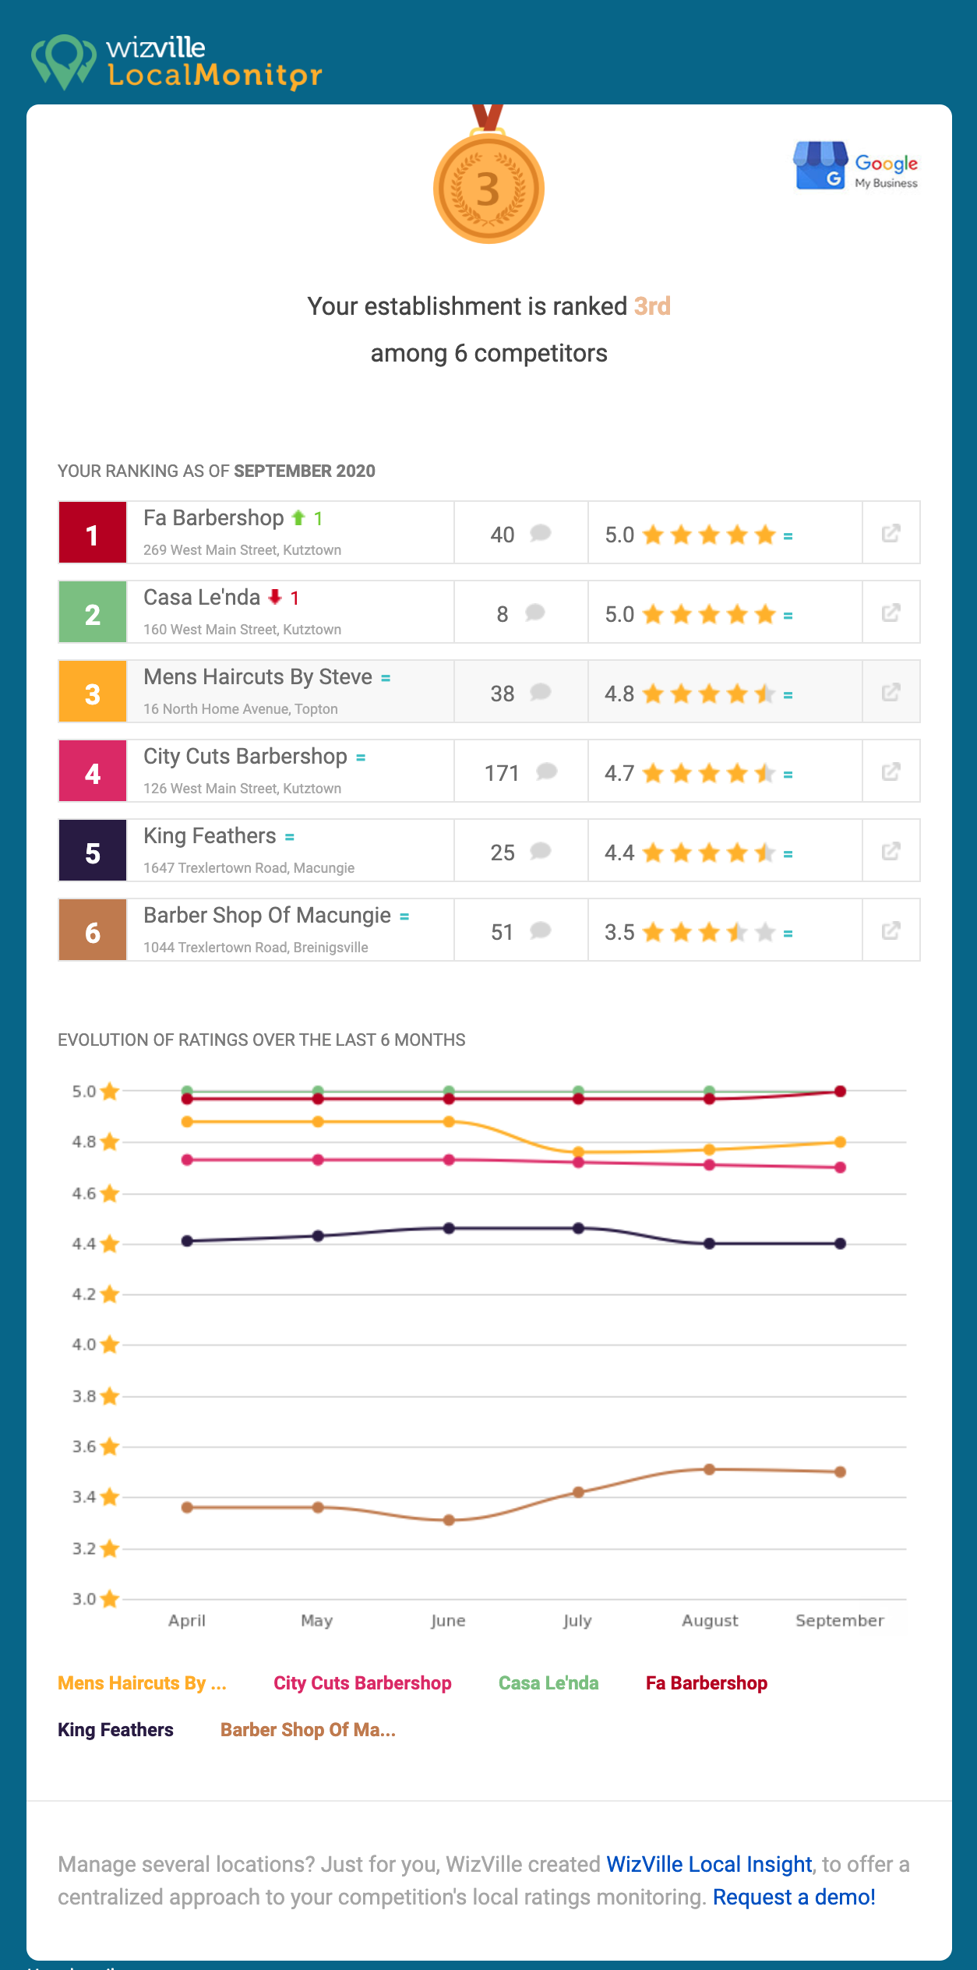977x1970 pixels.
Task: Click the rank 1 red color badge
Action: pyautogui.click(x=93, y=534)
